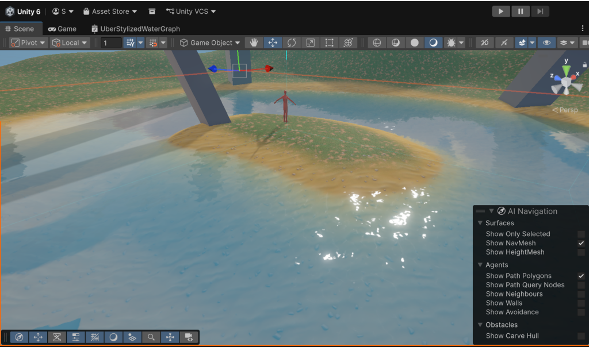Select the Rect transform tool
The height and width of the screenshot is (347, 589).
click(x=329, y=43)
